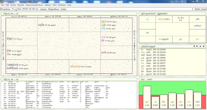Open the Help menu

pos(69,5)
